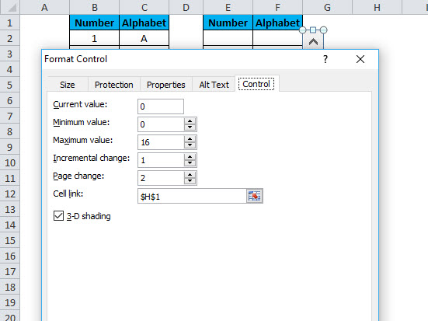Open the Properties tab

(x=166, y=85)
